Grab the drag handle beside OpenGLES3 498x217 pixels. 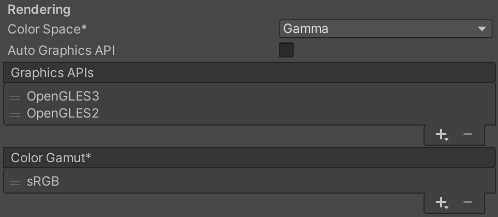[x=15, y=97]
